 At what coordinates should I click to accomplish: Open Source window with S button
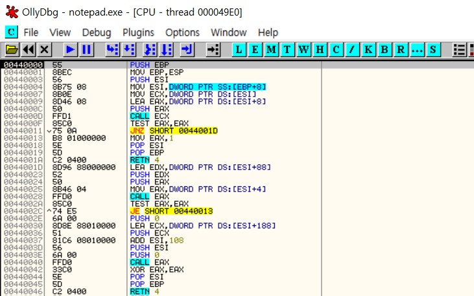[x=433, y=49]
